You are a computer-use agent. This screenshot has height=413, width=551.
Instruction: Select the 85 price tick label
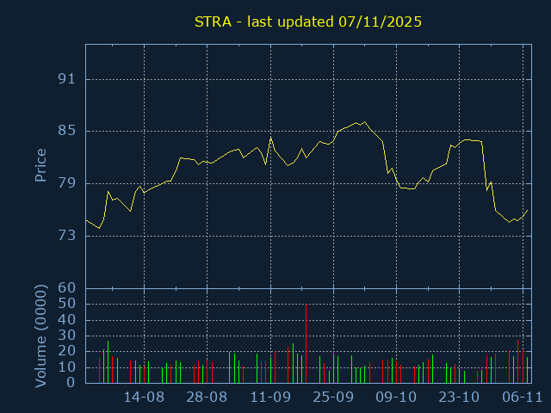pos(67,131)
